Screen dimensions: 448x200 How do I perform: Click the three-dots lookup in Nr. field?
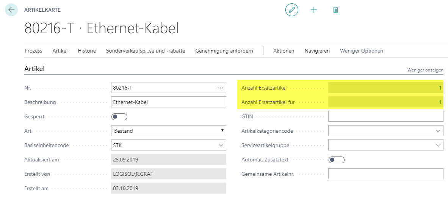coord(220,88)
